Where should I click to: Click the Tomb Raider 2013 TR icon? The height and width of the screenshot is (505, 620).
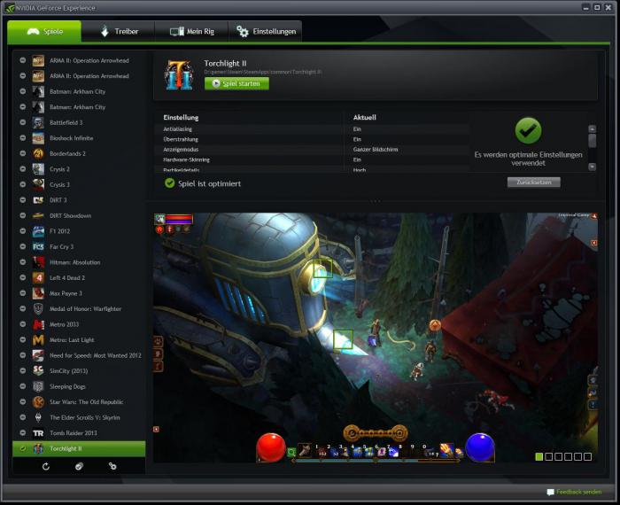[x=38, y=433]
